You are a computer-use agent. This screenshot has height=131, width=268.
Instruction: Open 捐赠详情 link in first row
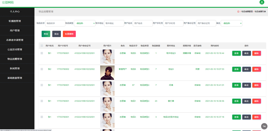(x=187, y=53)
